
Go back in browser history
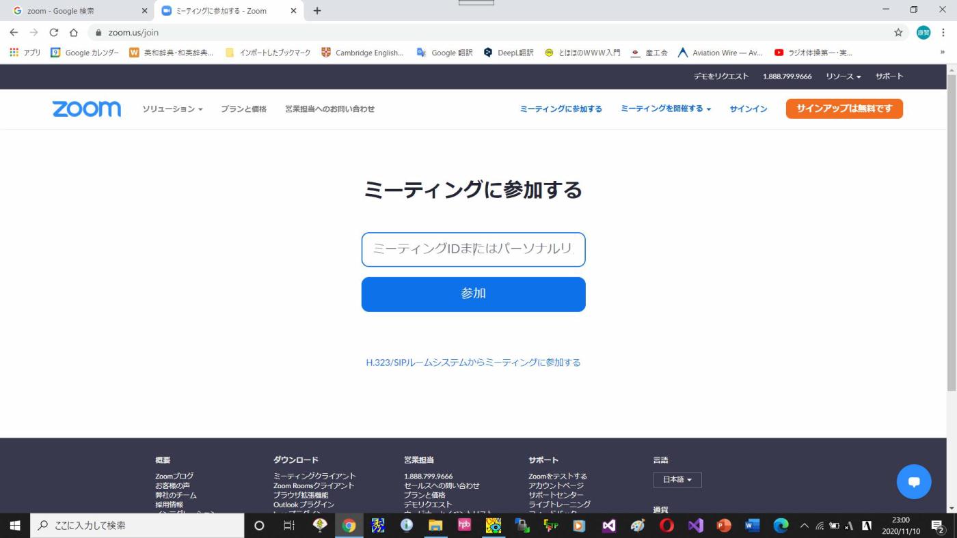point(14,32)
